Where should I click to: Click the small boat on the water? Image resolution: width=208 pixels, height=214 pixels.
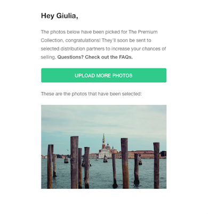click(x=97, y=160)
